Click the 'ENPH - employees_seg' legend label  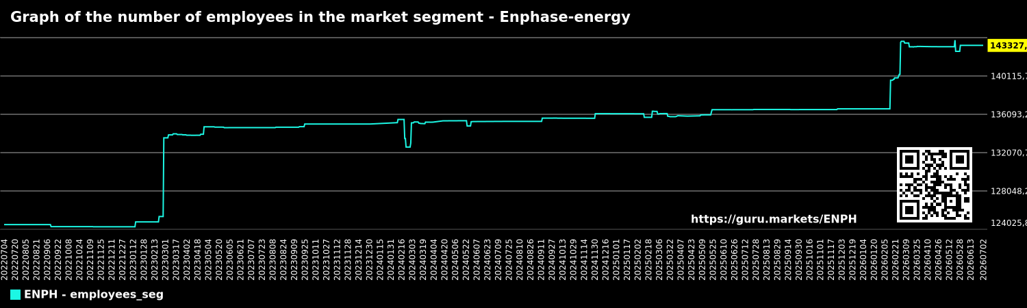point(94,295)
